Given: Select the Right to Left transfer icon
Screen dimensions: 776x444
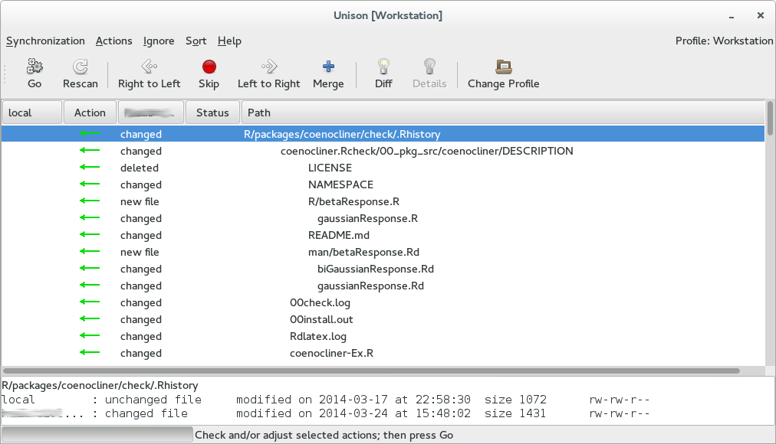Looking at the screenshot, I should tap(149, 73).
